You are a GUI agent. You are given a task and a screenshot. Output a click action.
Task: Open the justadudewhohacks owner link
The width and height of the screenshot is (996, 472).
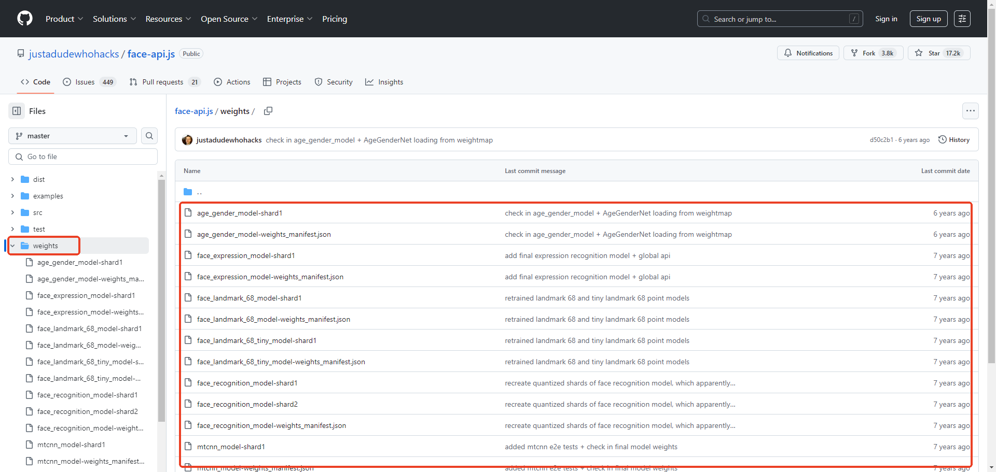pos(74,54)
